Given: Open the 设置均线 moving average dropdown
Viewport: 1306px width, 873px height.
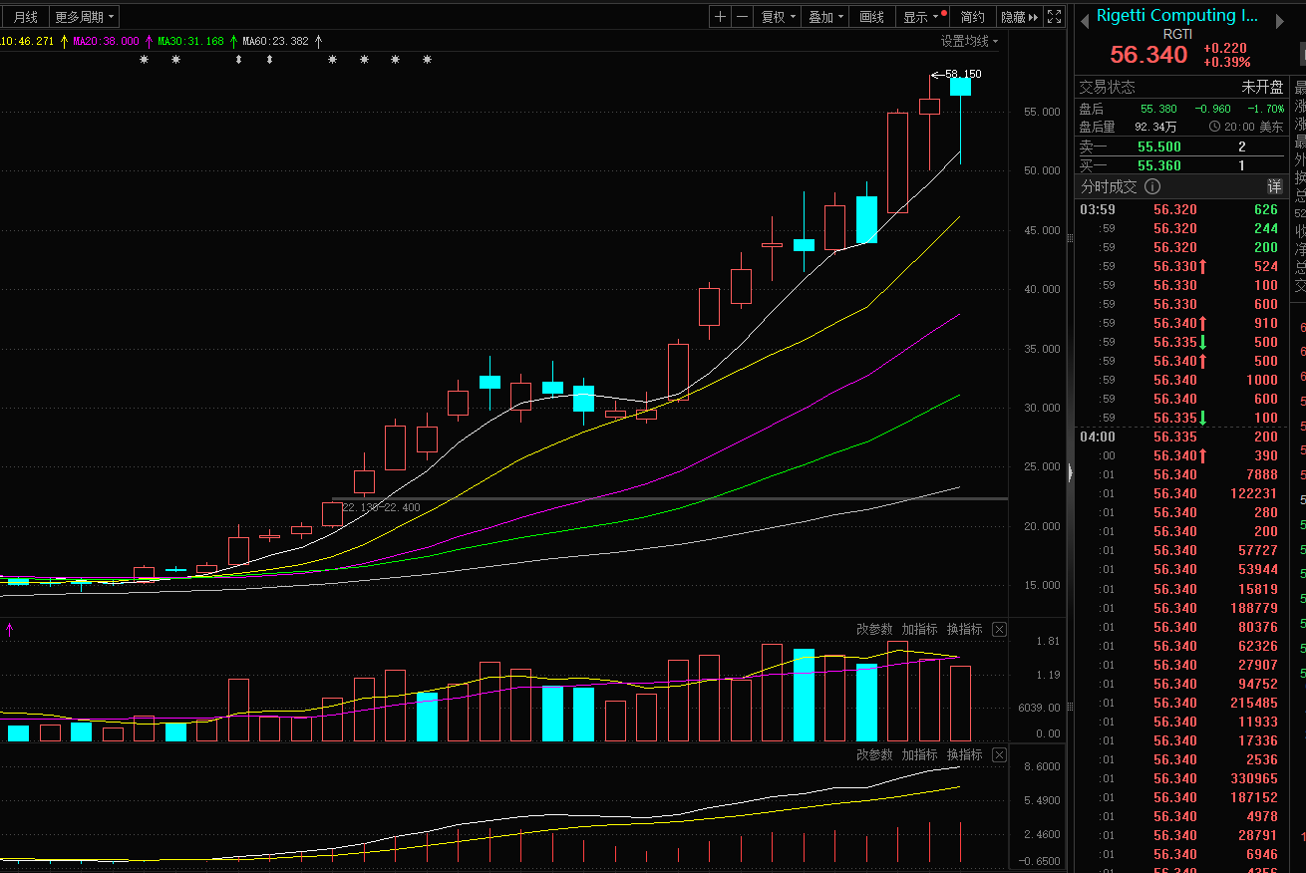Looking at the screenshot, I should pos(969,41).
